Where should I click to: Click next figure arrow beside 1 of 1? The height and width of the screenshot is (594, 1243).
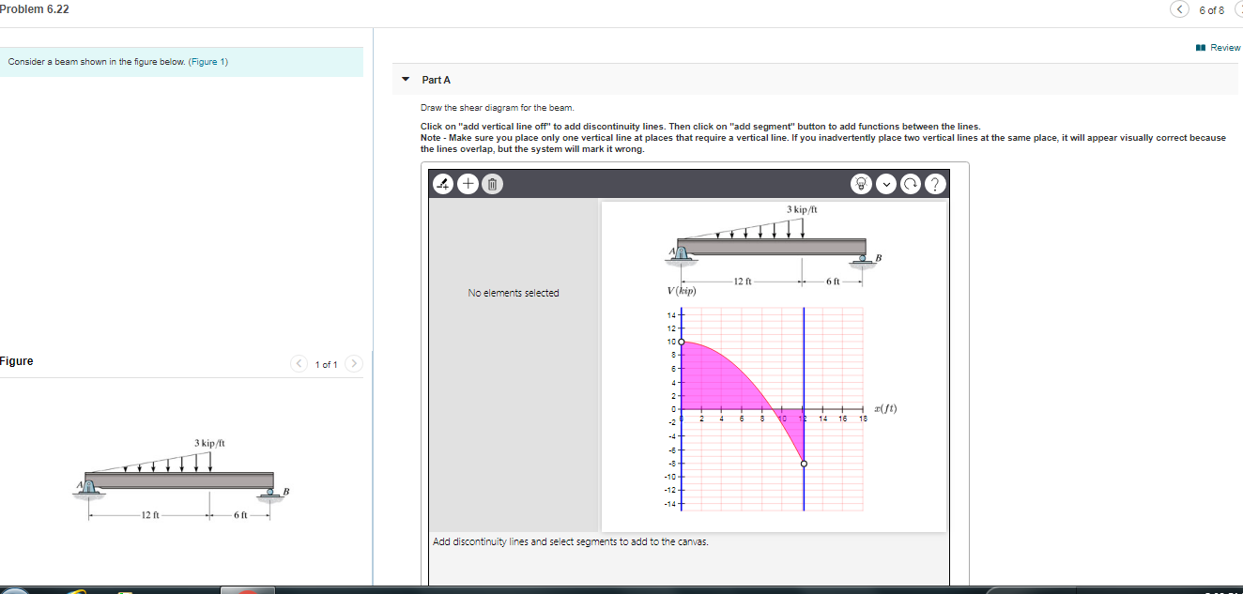coord(354,363)
